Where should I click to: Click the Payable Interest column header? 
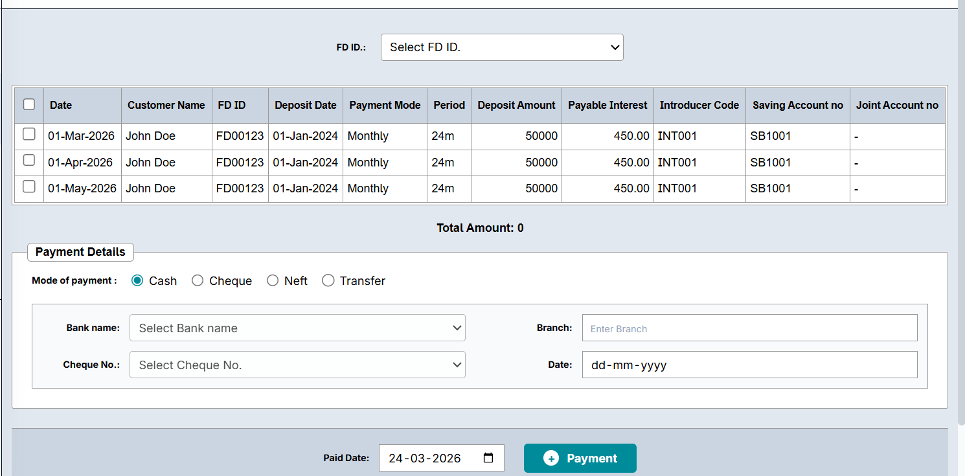pos(607,105)
